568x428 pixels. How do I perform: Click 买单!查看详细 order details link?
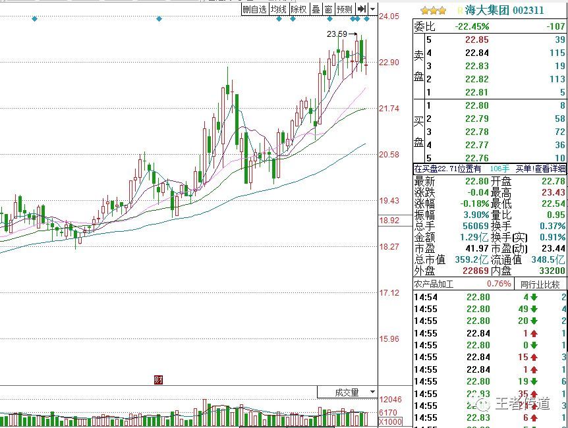click(x=540, y=169)
